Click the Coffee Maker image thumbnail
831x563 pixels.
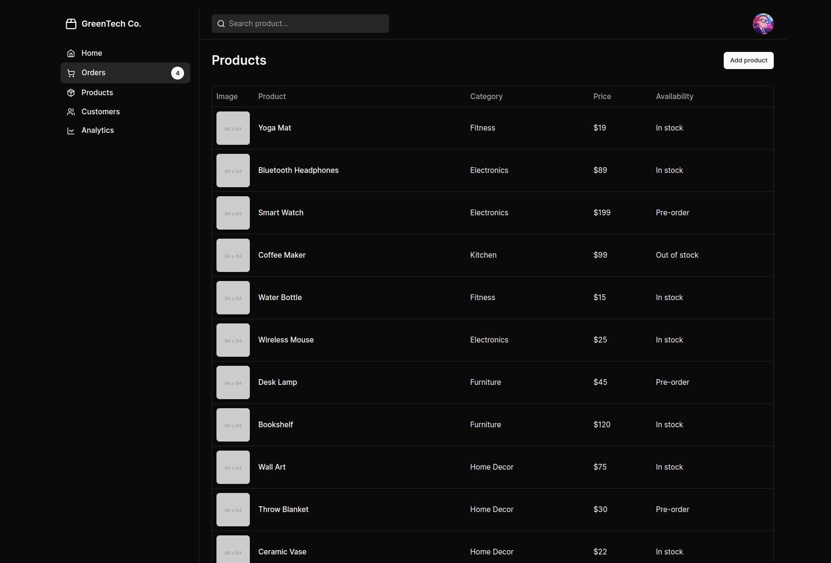[233, 255]
